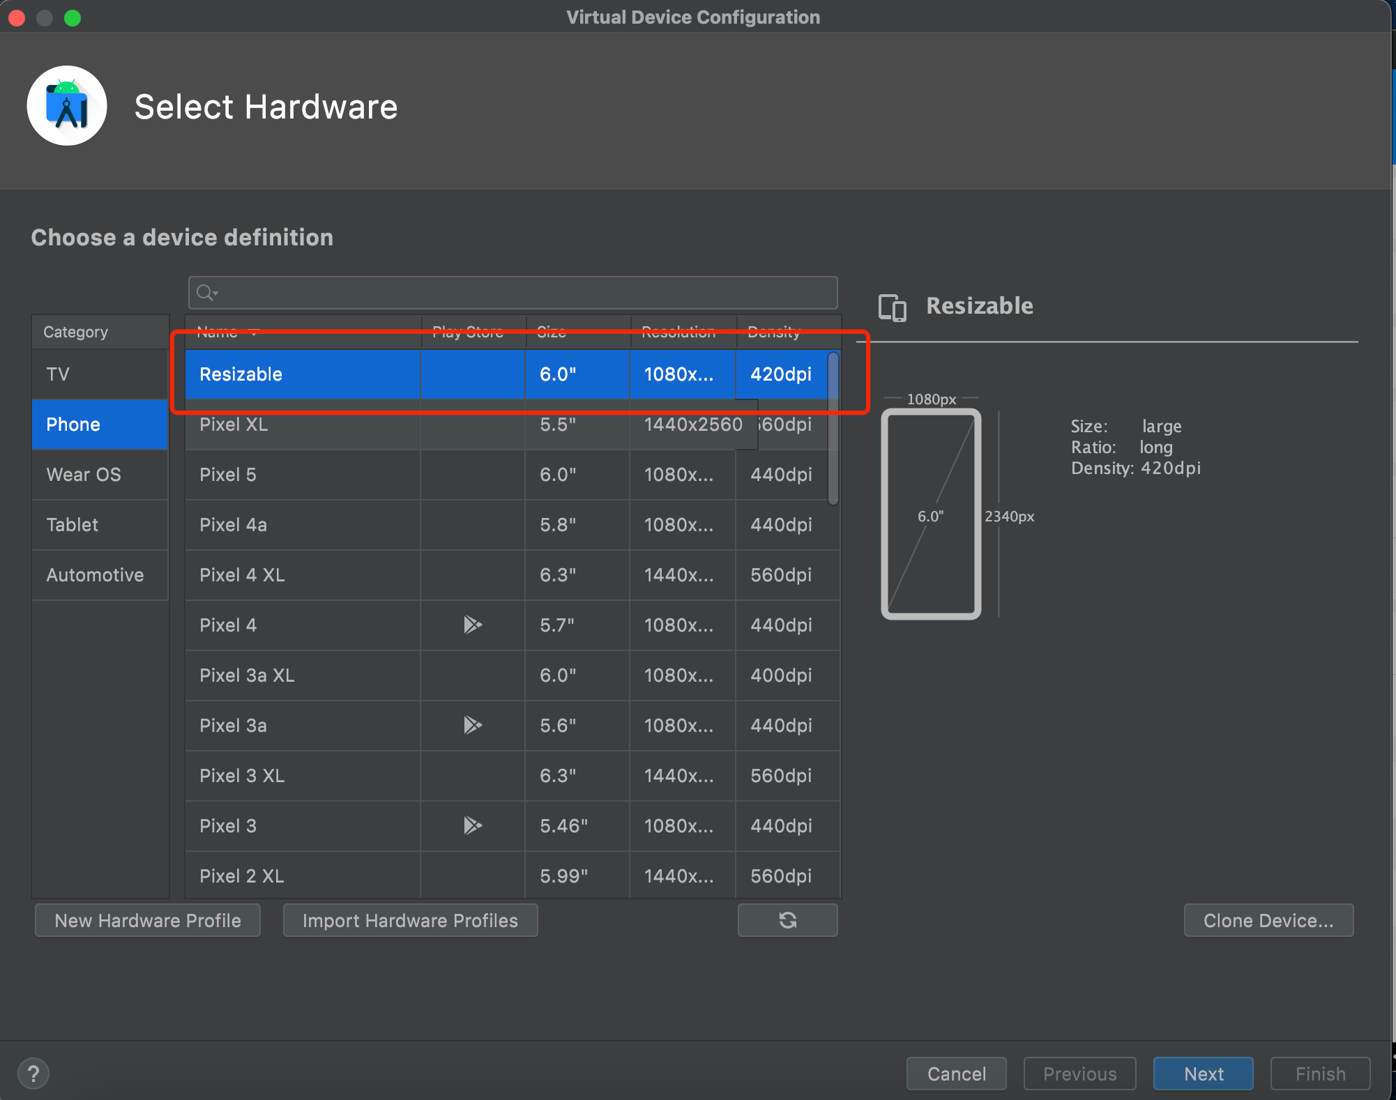
Task: Click New Hardware Profile button
Action: tap(148, 920)
